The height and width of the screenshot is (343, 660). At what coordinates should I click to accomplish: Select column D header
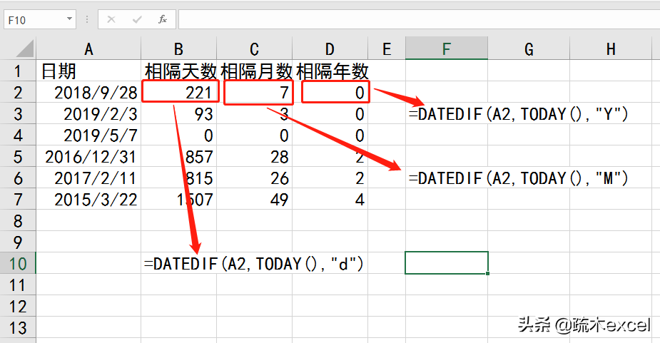tap(330, 48)
